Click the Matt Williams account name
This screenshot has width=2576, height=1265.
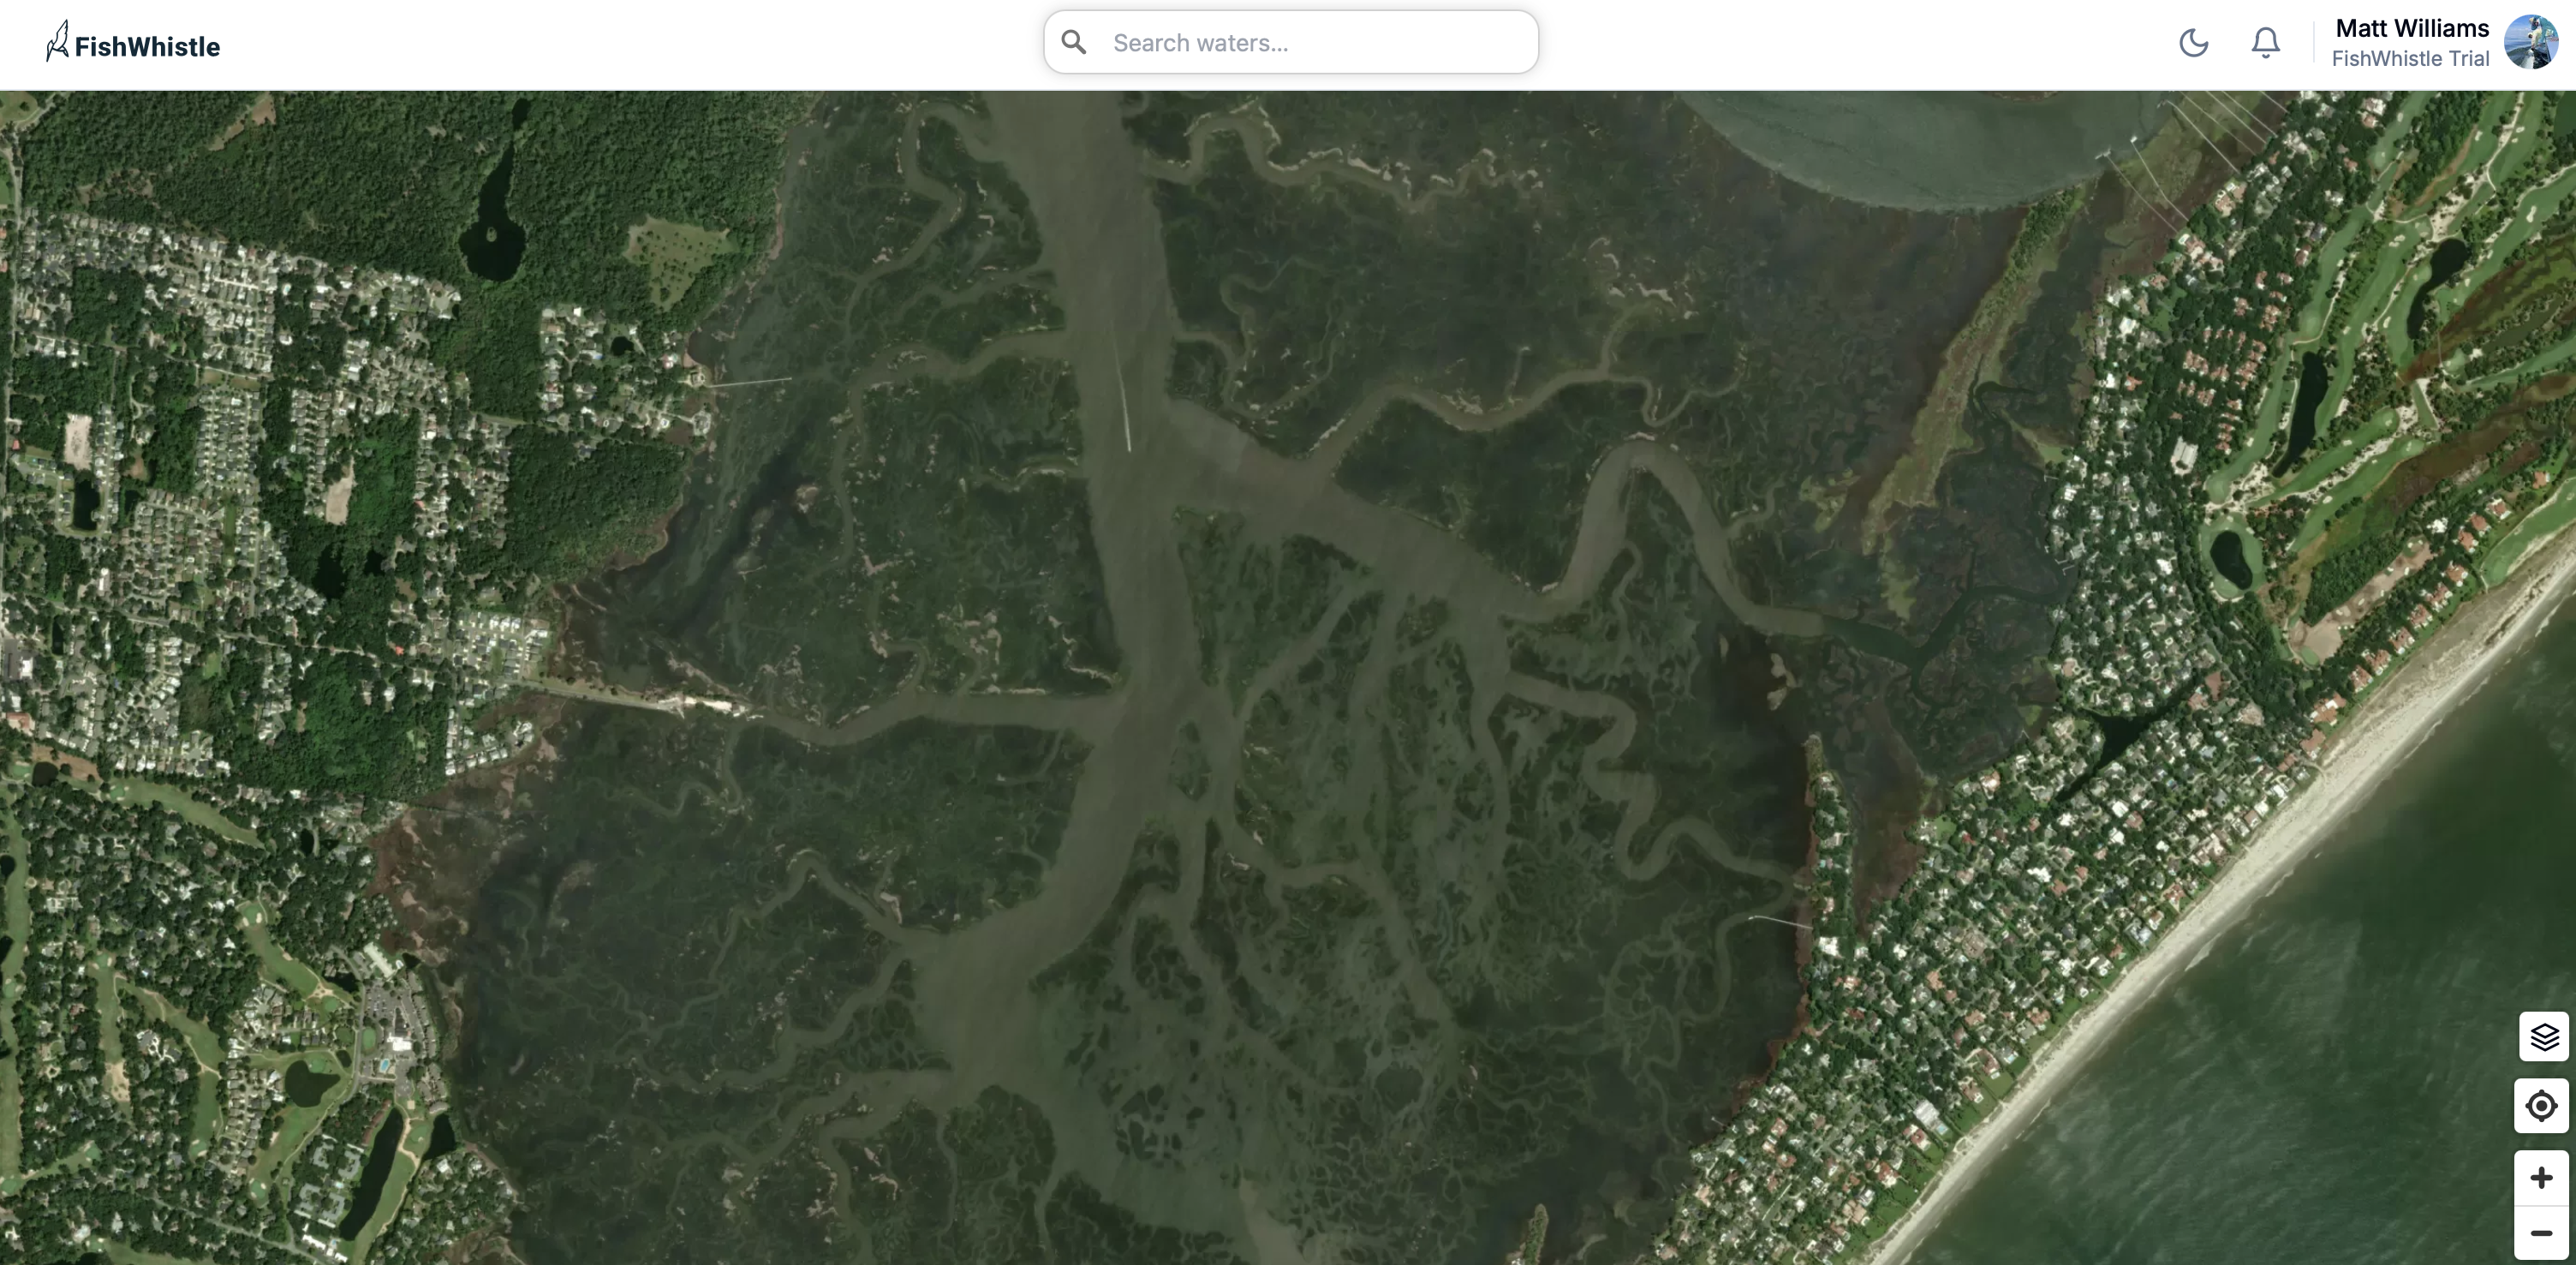pyautogui.click(x=2412, y=28)
